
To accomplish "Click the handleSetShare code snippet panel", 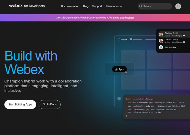I will 156,107.
